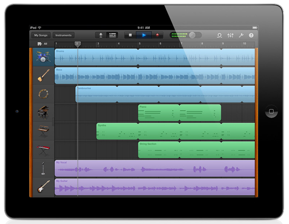Viewport: 289px width, 224px height.
Task: Select the Drums track instrument icon
Action: (44, 57)
